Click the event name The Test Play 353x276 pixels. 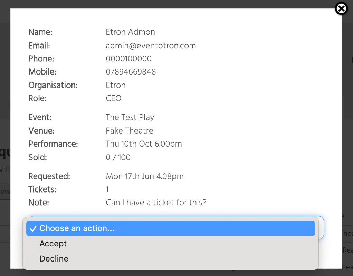(130, 117)
